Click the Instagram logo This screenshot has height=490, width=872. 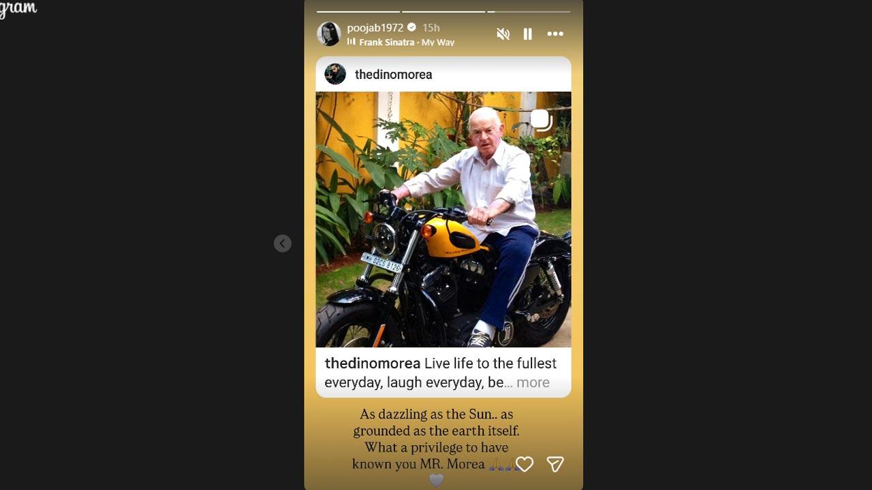[x=18, y=8]
